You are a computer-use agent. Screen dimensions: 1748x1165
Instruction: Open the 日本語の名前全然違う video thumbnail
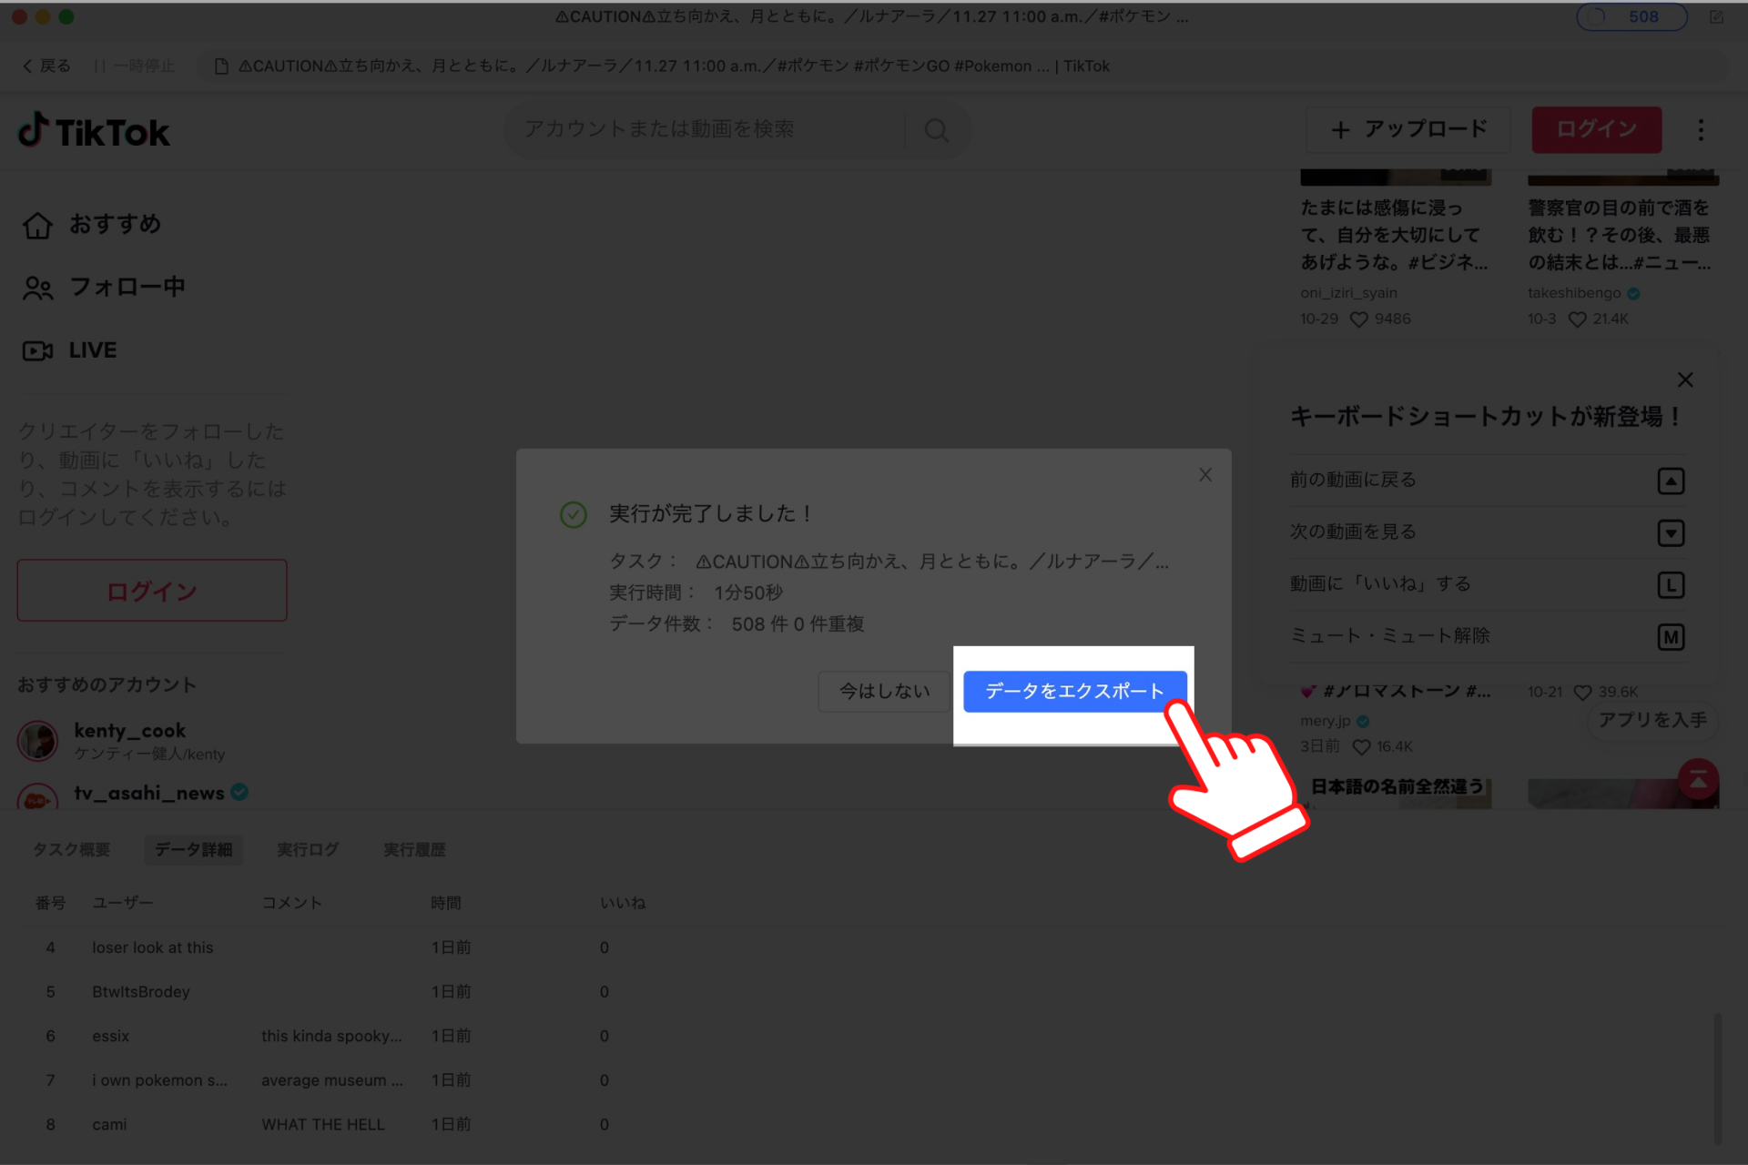[1396, 792]
